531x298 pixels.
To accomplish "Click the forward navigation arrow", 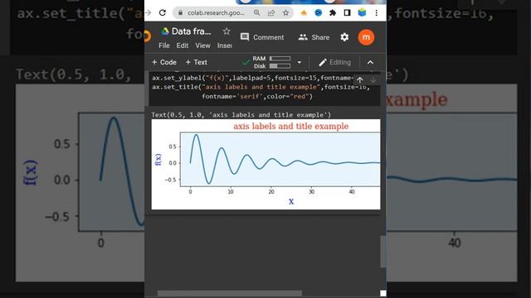I will [148, 13].
